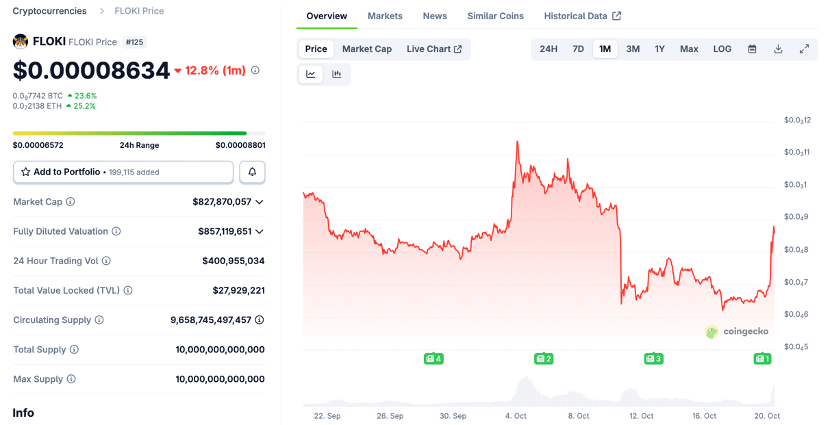Go to Similar Coins tab

[495, 16]
